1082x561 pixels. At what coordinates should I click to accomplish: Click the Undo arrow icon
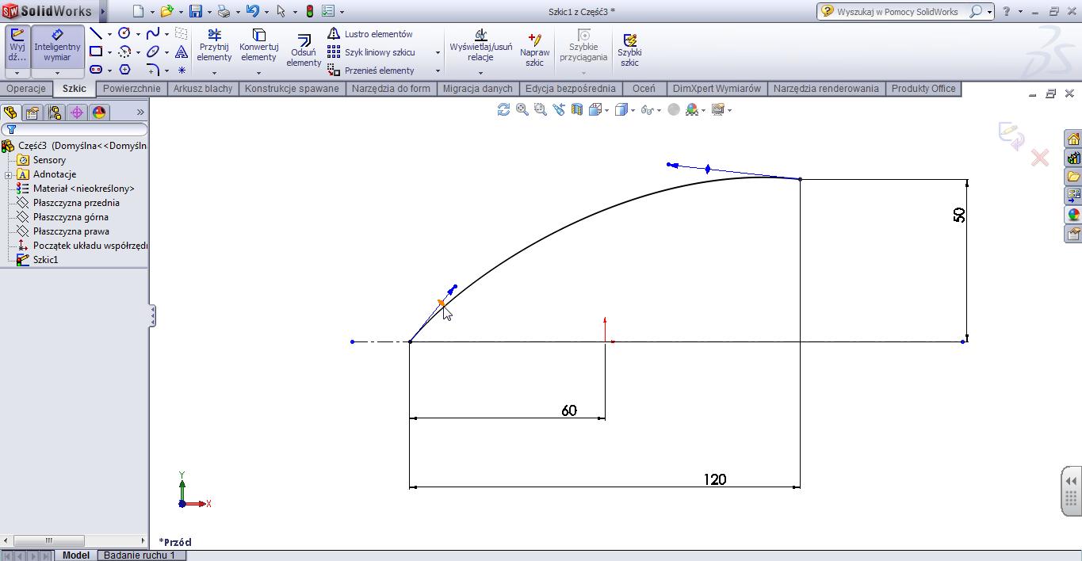click(252, 11)
